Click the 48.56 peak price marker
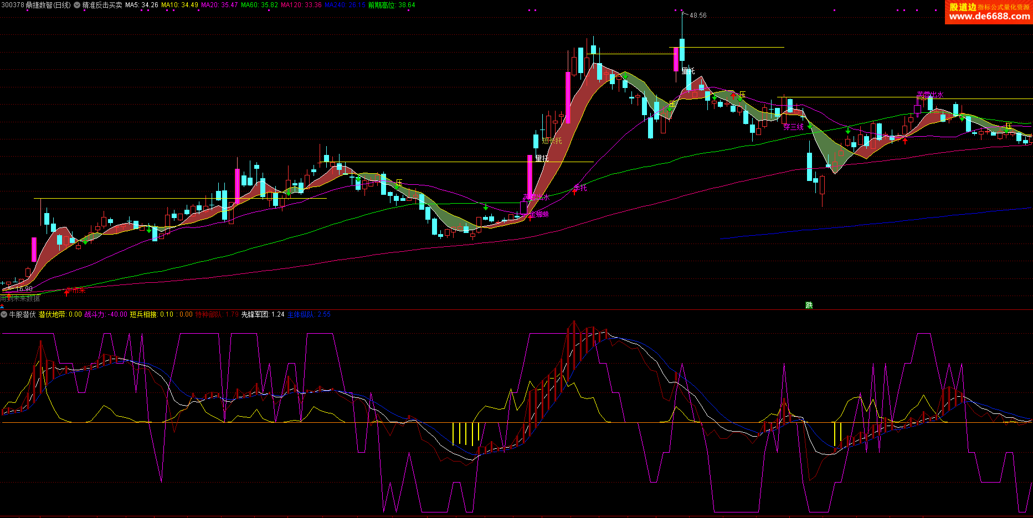Screen dimensions: 1033x518 tap(697, 15)
